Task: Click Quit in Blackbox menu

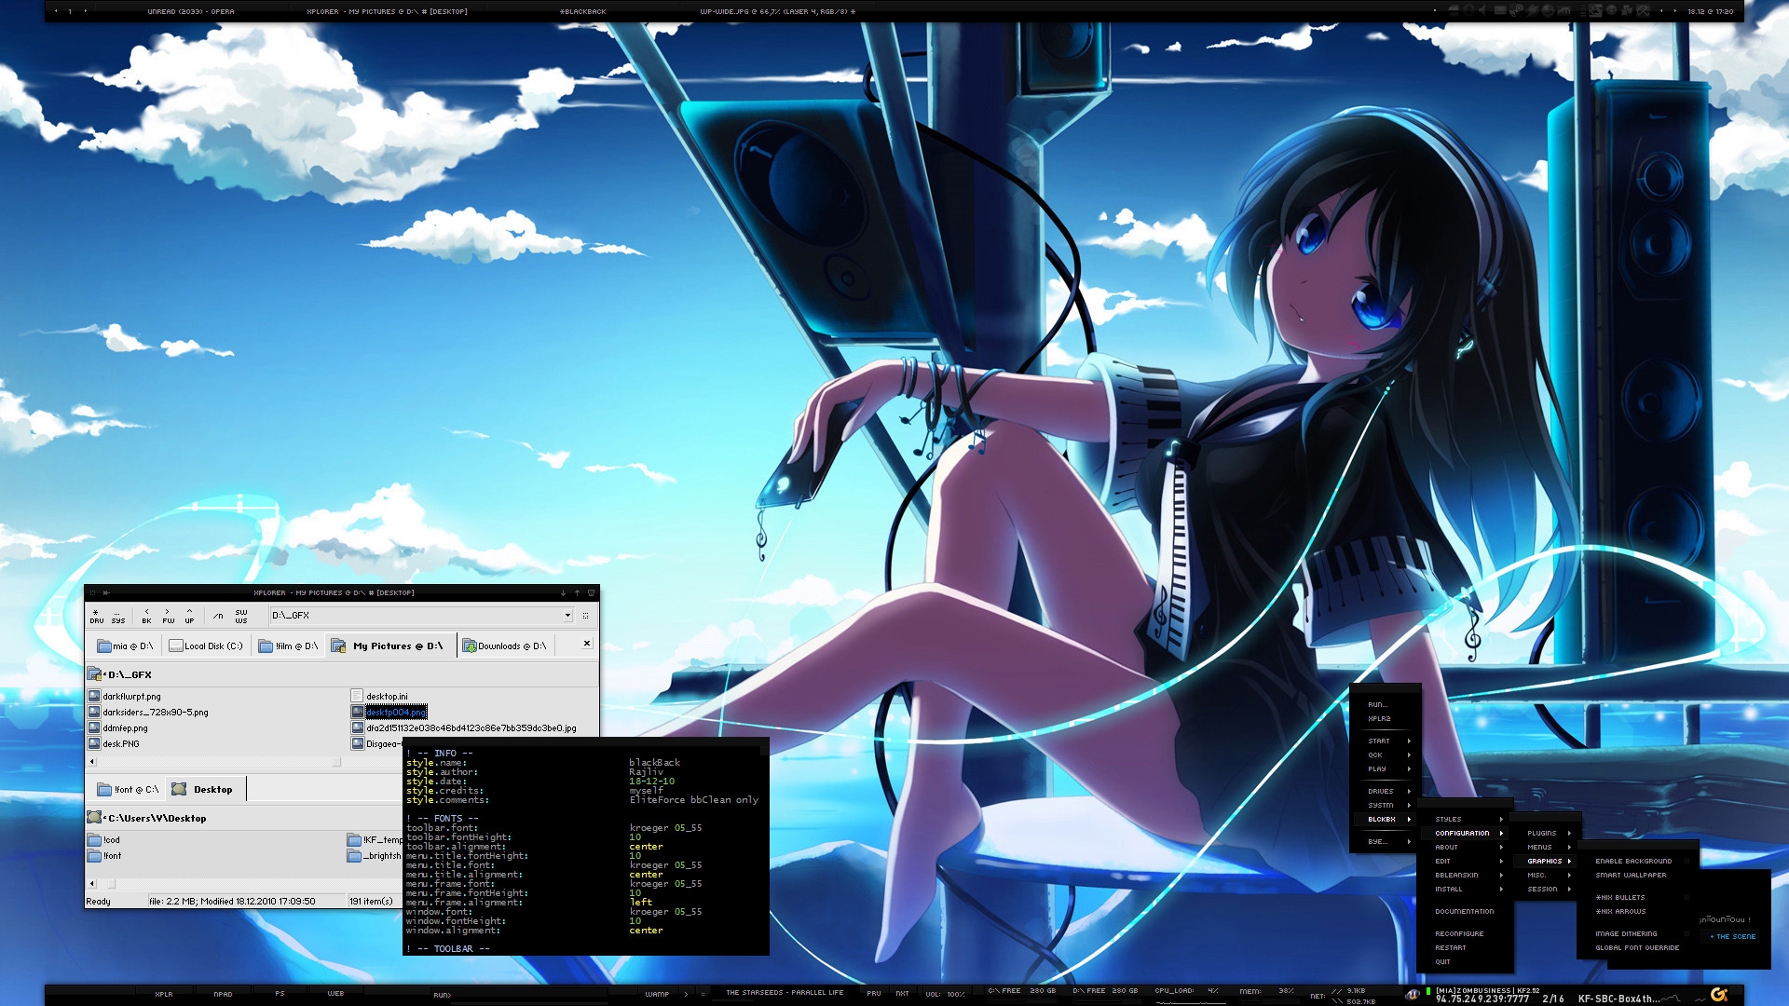Action: 1466,961
